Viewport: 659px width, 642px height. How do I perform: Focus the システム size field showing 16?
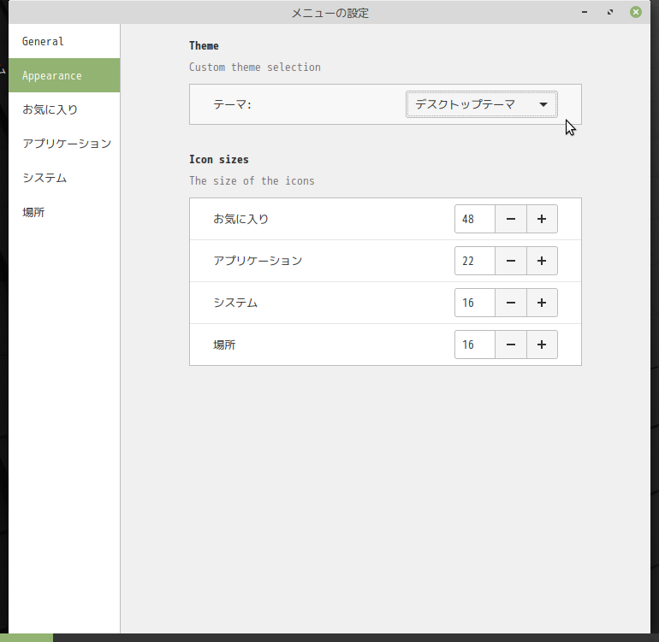pos(475,303)
